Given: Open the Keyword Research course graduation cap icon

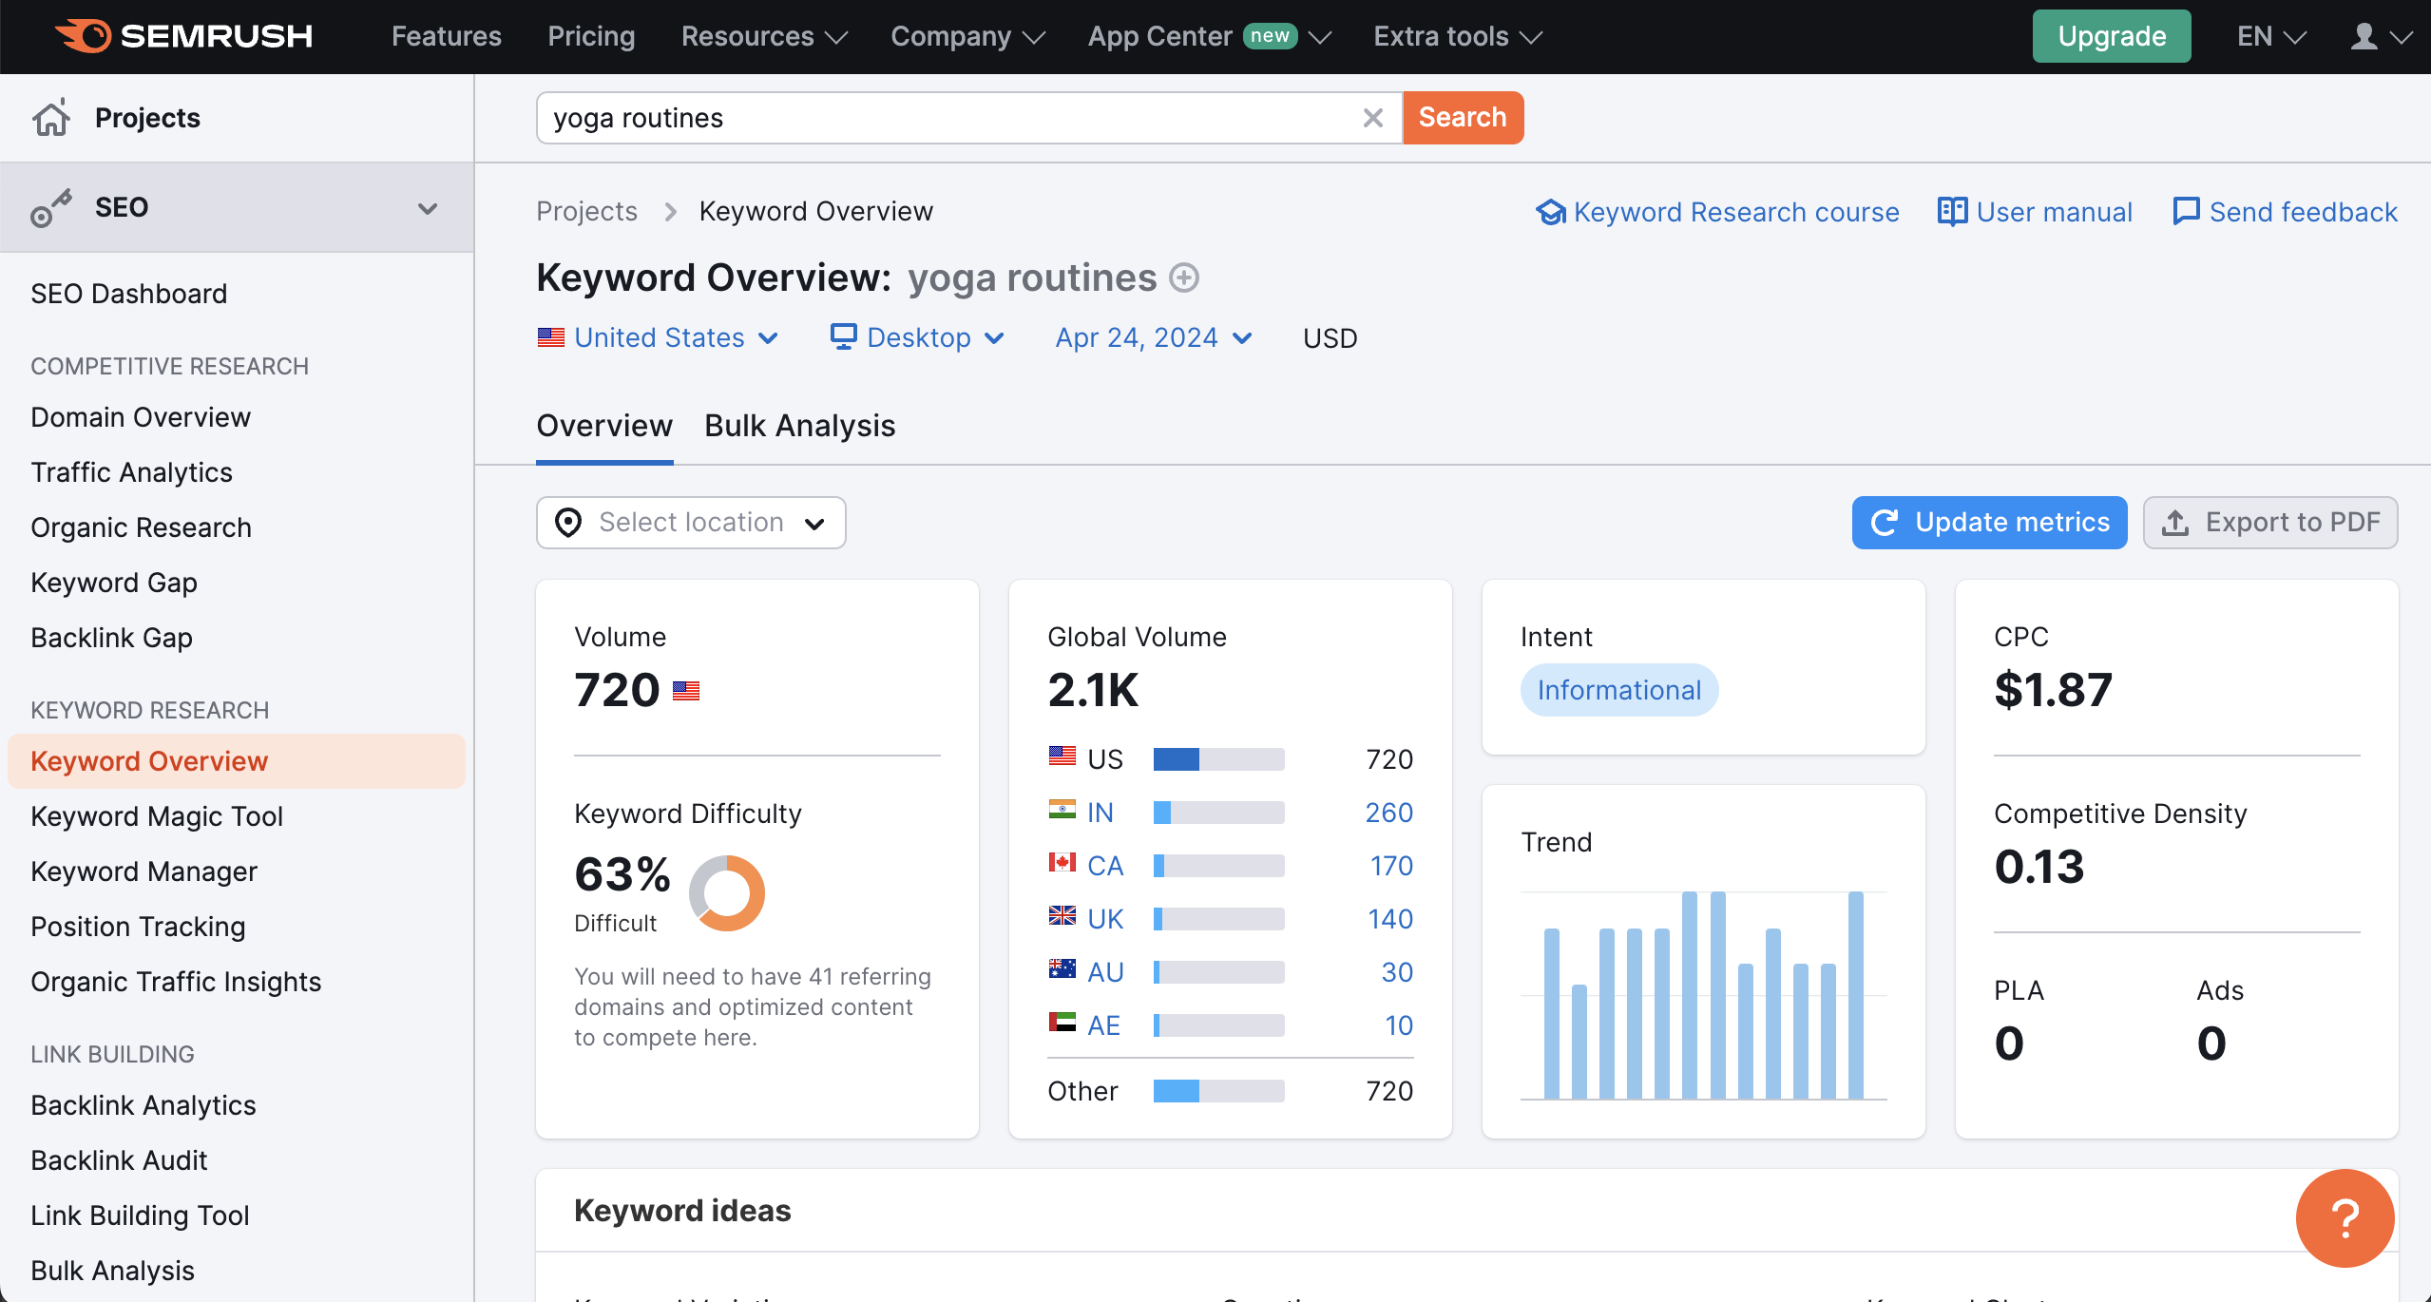Looking at the screenshot, I should click(1551, 212).
